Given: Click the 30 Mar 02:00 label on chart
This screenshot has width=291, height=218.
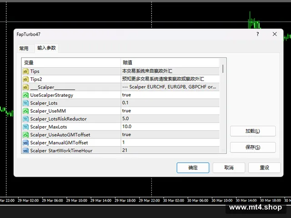Looking at the screenshot, I should coord(174,200).
